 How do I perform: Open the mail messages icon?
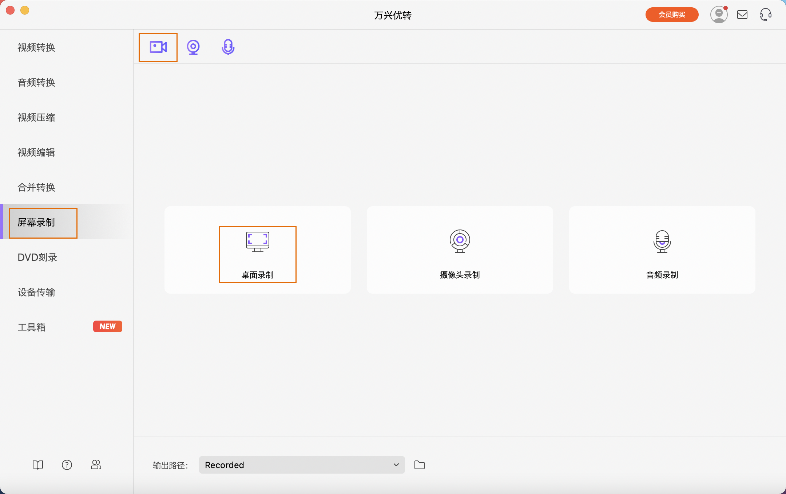[x=742, y=15]
